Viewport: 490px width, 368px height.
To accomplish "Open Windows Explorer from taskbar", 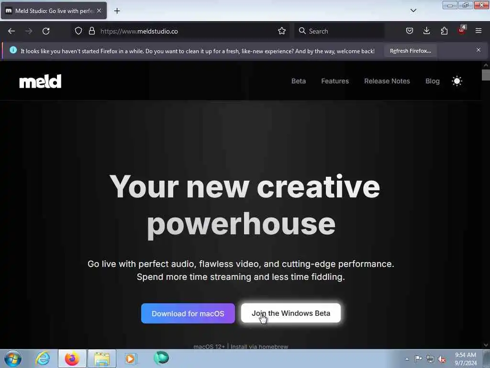I will (x=102, y=358).
